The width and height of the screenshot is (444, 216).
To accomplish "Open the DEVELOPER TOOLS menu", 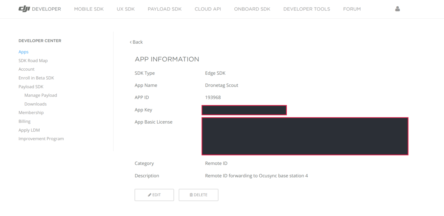I will 307,9.
